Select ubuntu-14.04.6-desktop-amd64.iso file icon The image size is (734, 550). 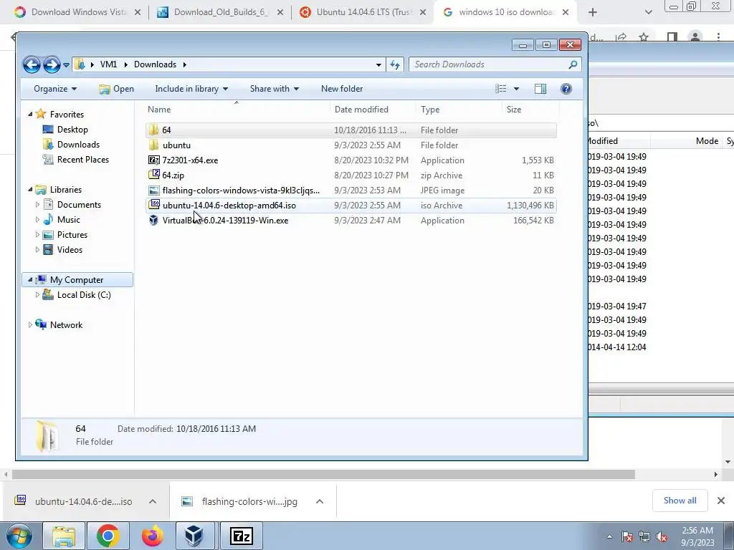click(153, 205)
